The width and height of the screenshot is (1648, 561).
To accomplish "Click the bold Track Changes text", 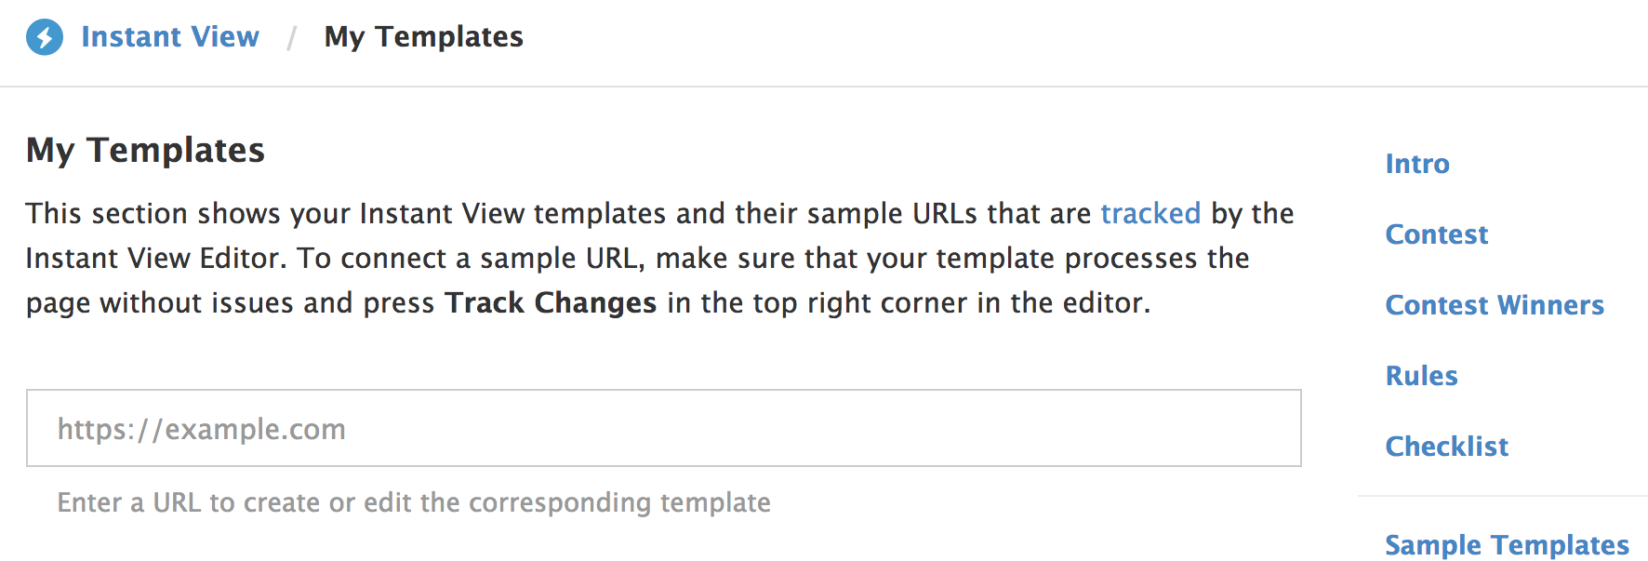I will pyautogui.click(x=551, y=302).
